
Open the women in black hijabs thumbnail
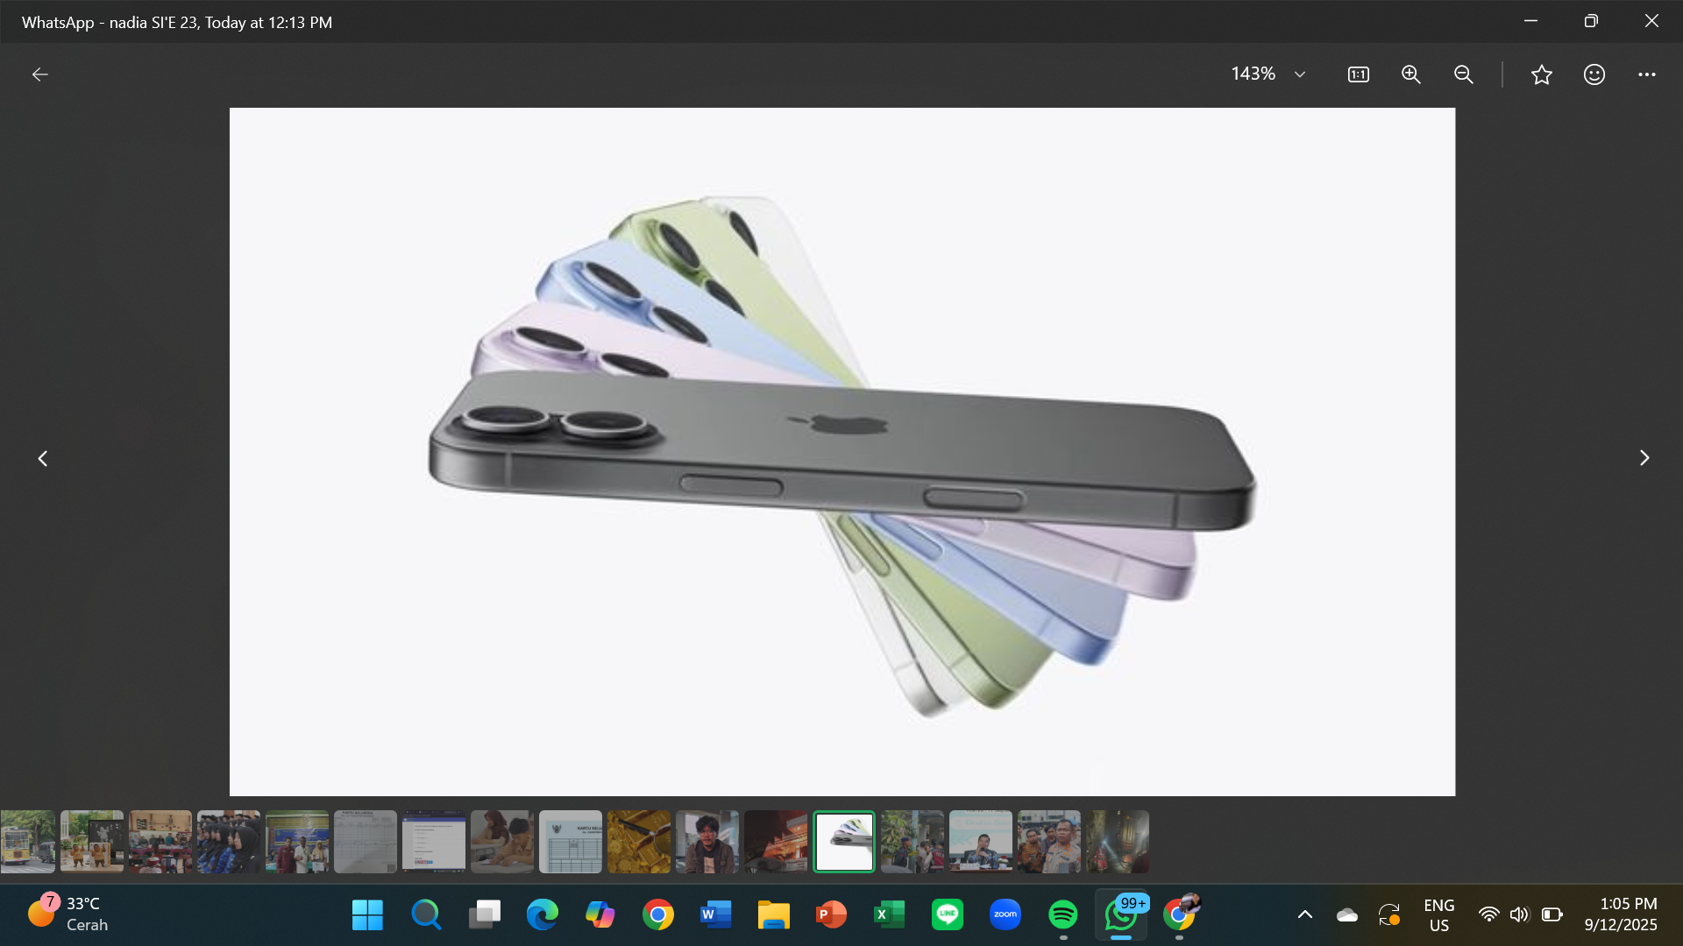pyautogui.click(x=229, y=842)
